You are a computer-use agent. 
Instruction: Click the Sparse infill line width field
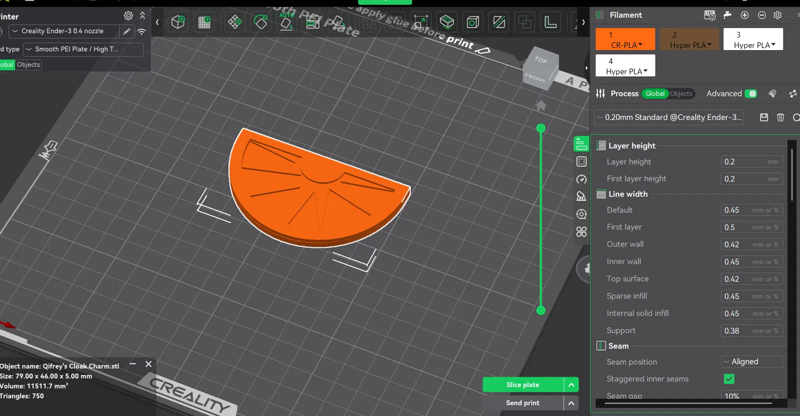click(x=751, y=296)
